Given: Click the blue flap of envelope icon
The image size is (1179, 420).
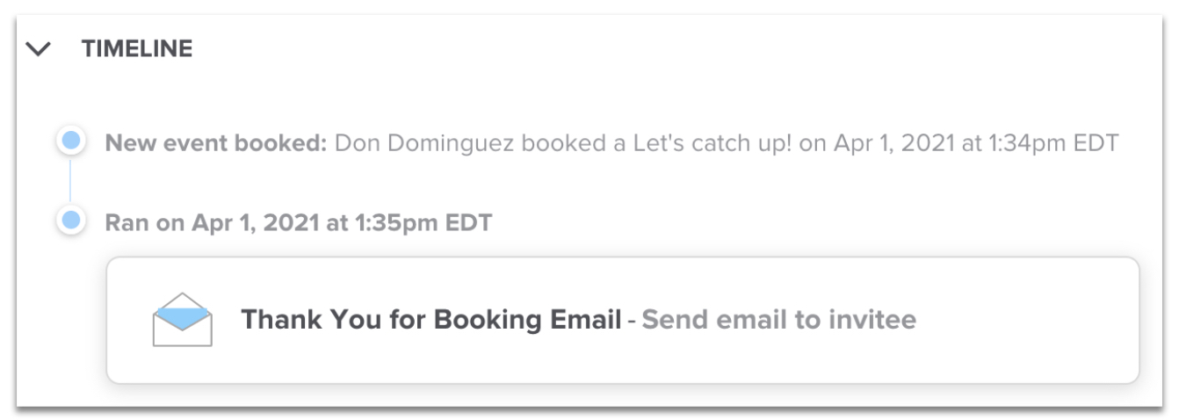Looking at the screenshot, I should tap(183, 309).
